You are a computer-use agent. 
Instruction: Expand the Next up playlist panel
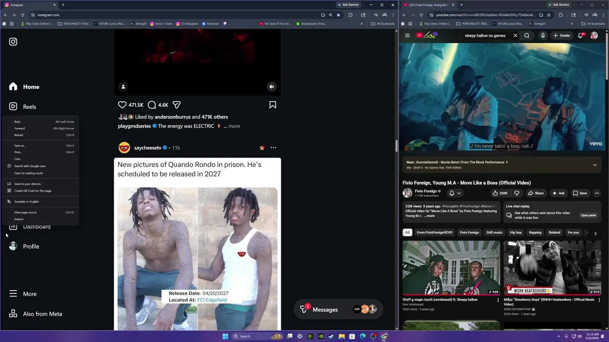click(x=595, y=165)
